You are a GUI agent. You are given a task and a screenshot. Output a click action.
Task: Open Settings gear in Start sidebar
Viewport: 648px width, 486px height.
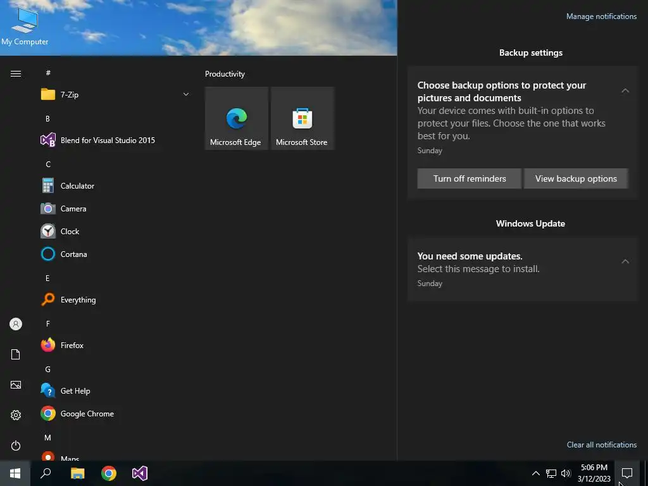click(x=16, y=415)
